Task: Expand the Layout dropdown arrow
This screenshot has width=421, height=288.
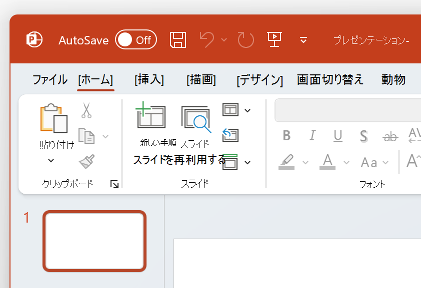Action: click(247, 110)
